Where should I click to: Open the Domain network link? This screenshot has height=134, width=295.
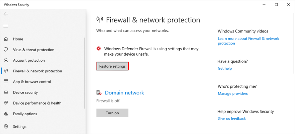click(x=124, y=93)
